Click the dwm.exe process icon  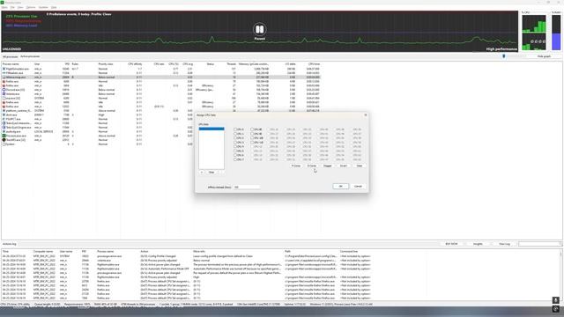[x=4, y=115]
